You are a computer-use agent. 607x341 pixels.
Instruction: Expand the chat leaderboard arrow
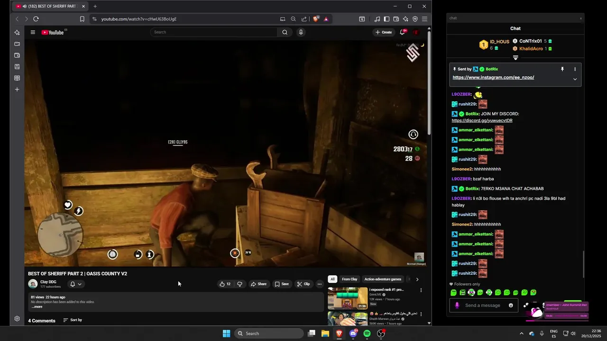pyautogui.click(x=515, y=58)
